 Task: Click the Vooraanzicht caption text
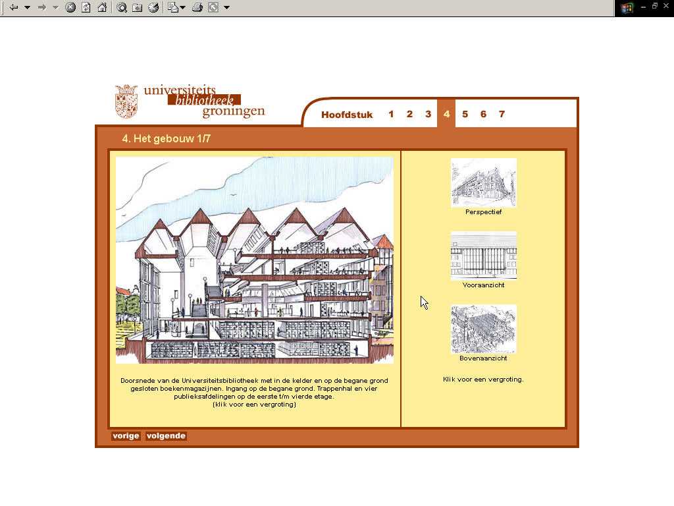[x=484, y=285]
